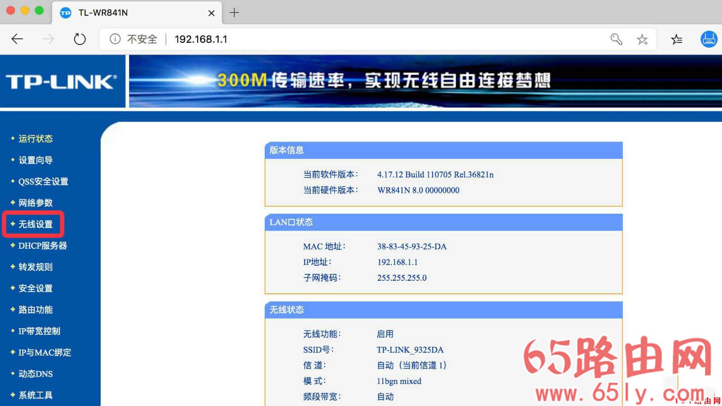The width and height of the screenshot is (722, 406).
Task: Expand the 转发规则 menu
Action: point(36,267)
